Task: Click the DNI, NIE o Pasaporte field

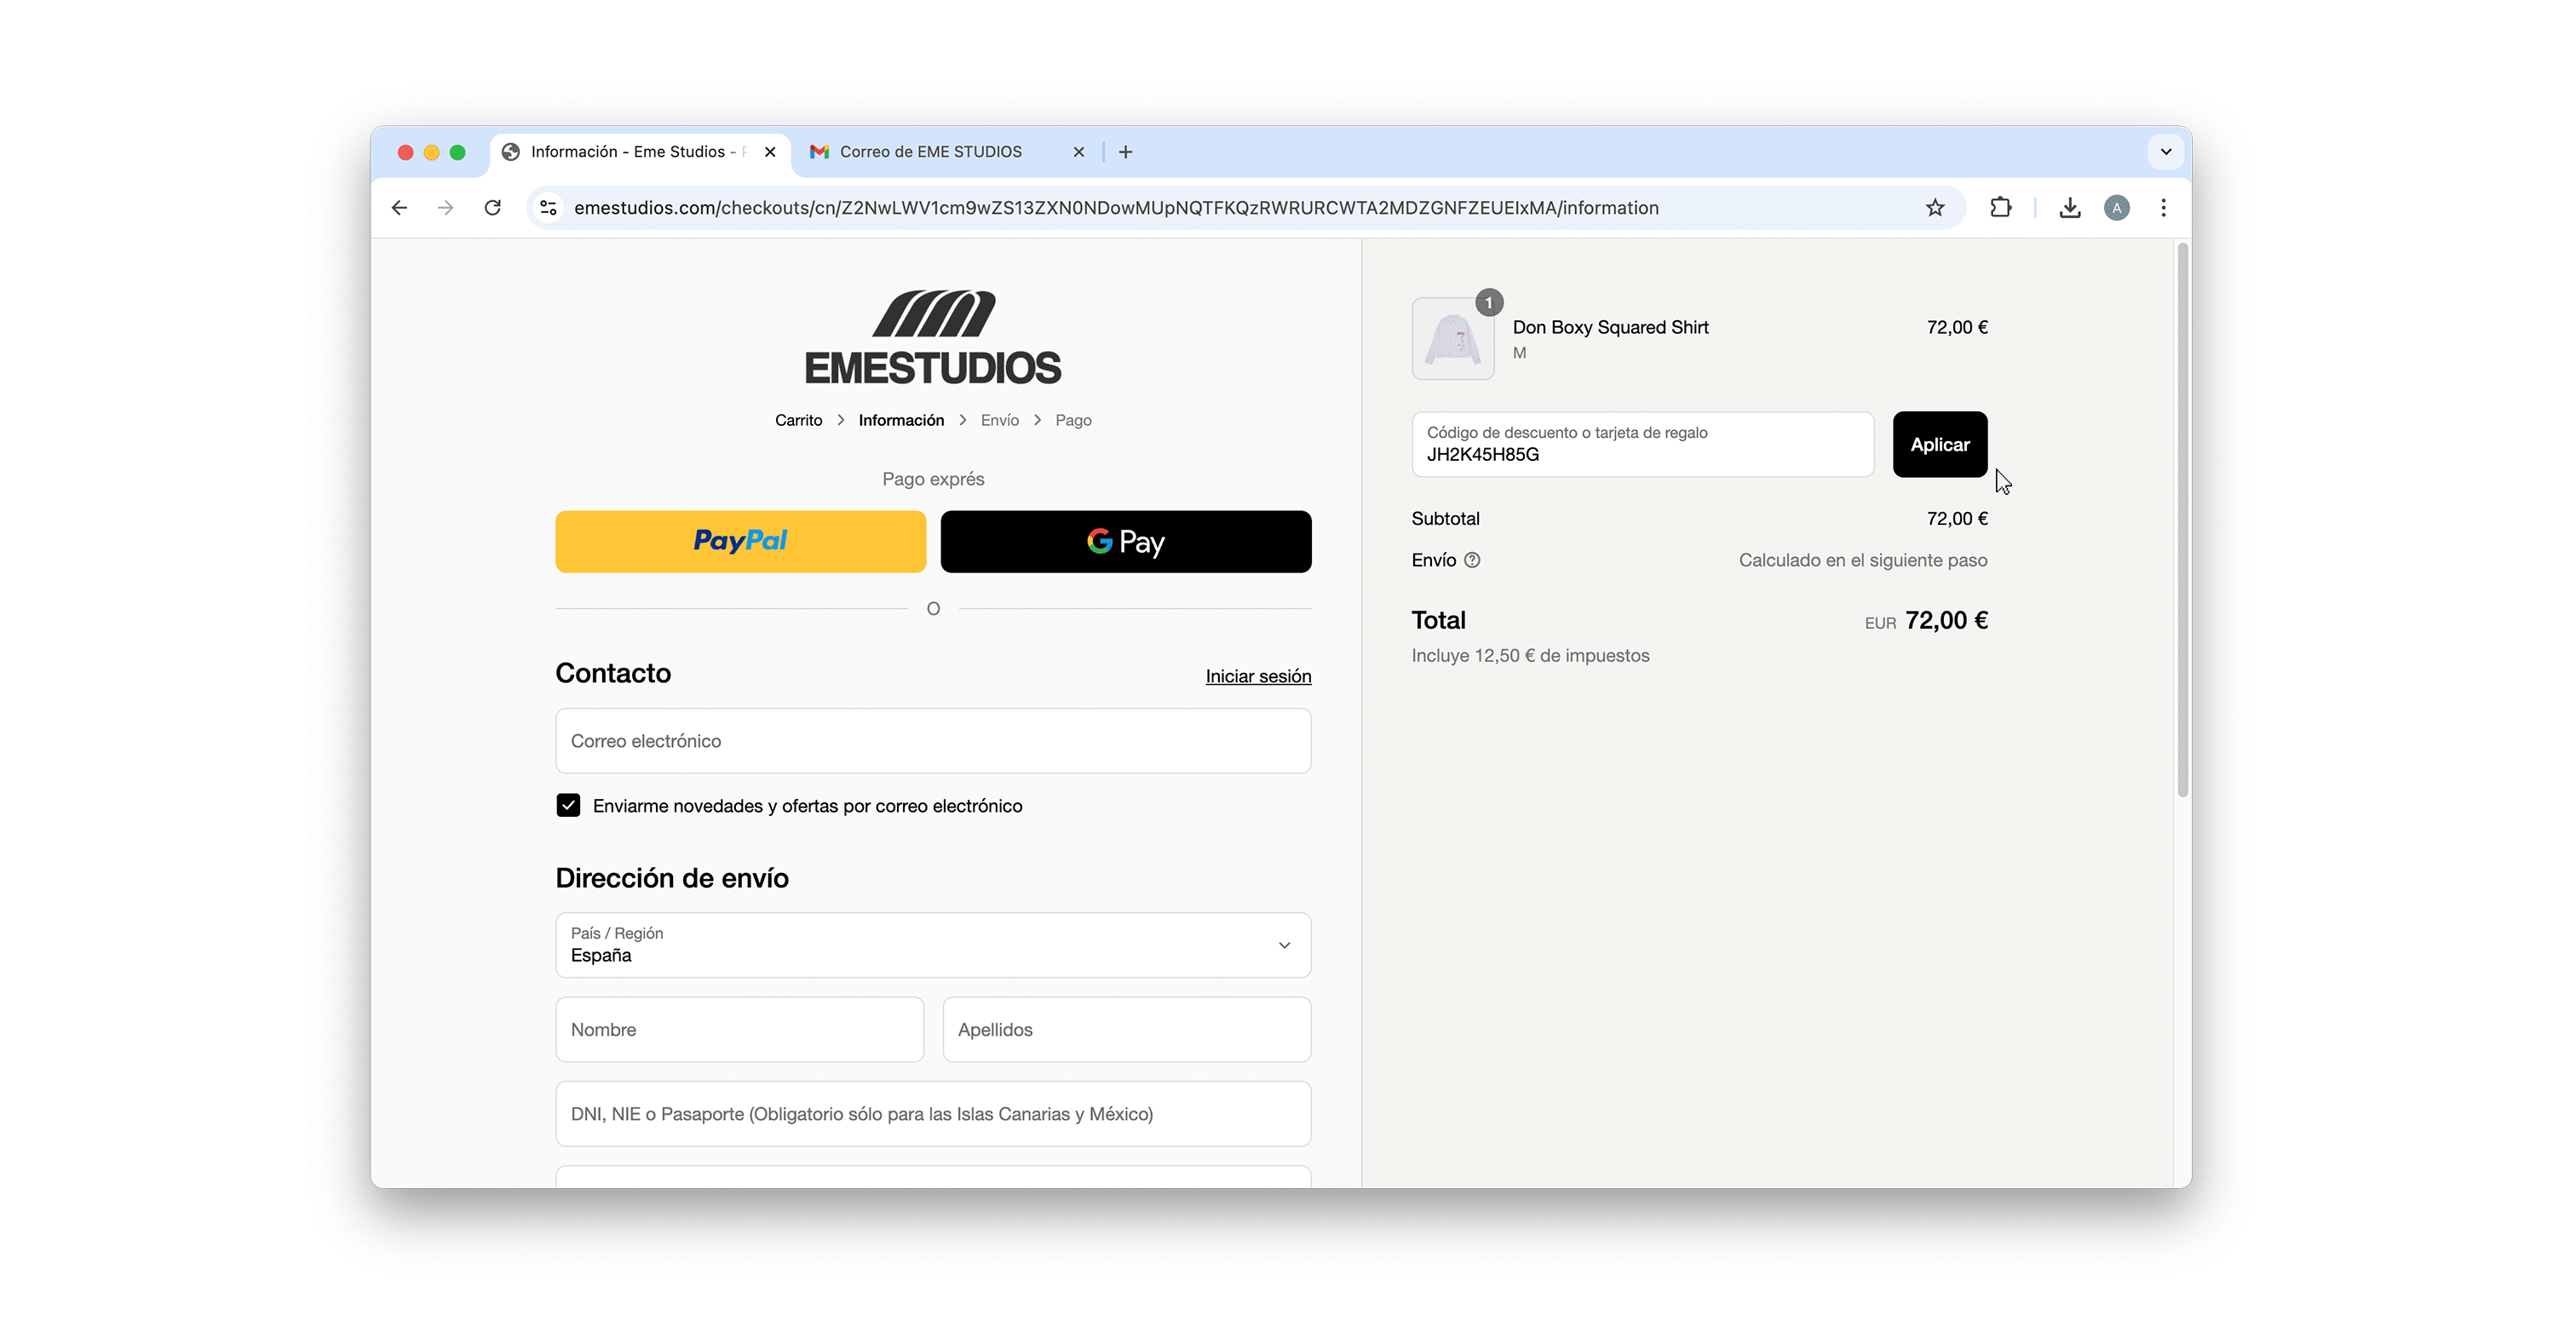Action: coord(933,1113)
